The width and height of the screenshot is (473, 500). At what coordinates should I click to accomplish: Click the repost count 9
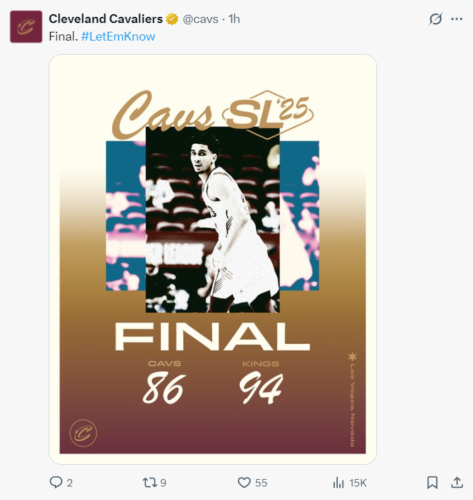(163, 483)
